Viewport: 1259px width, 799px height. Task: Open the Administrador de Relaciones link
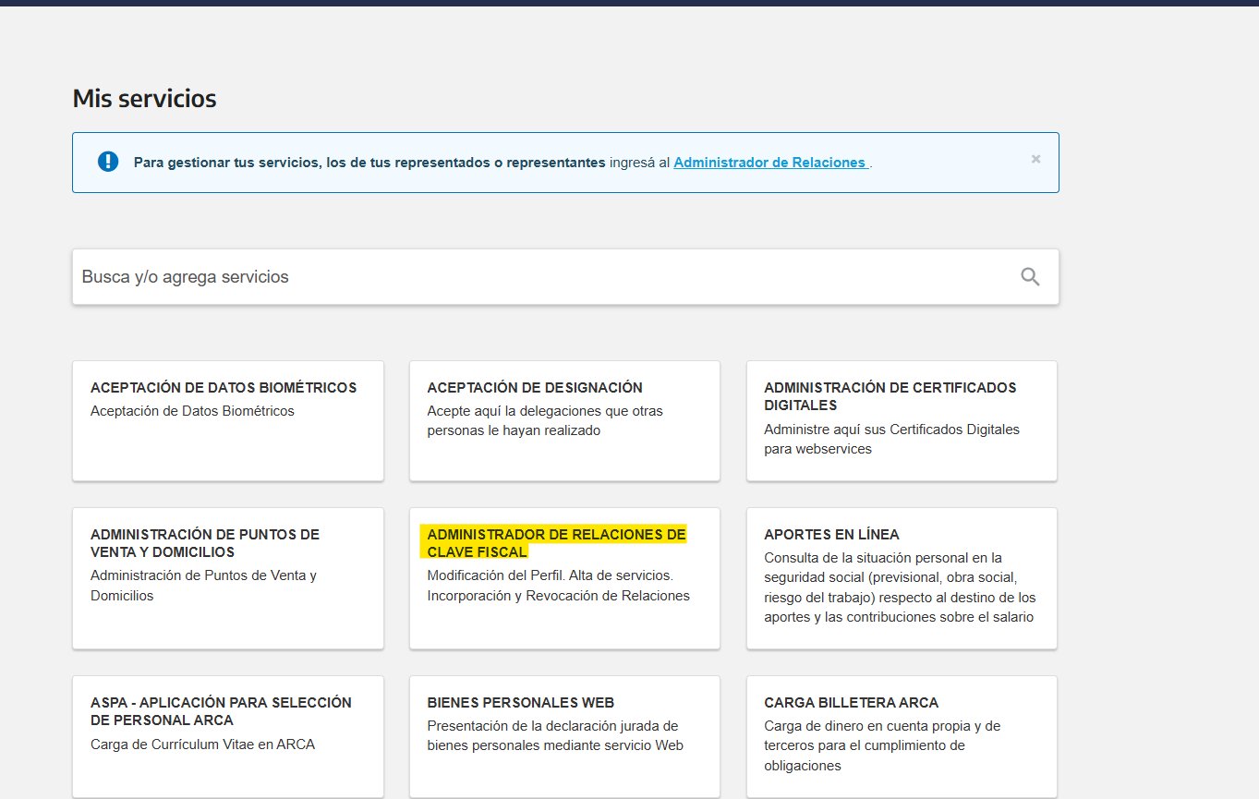[771, 163]
